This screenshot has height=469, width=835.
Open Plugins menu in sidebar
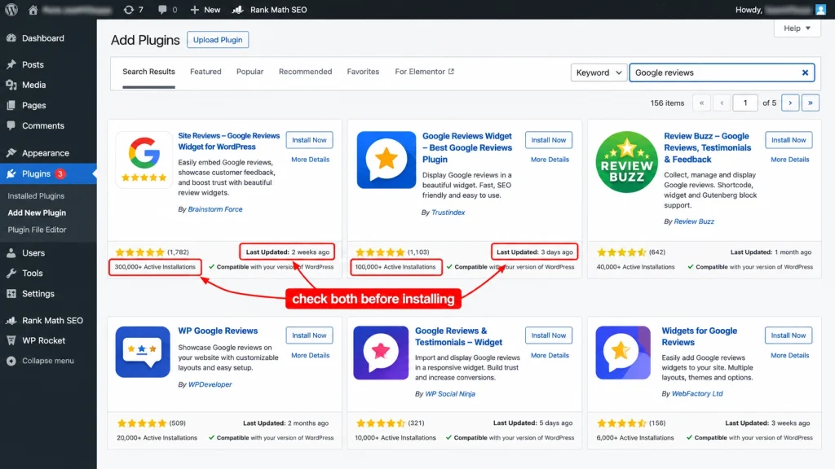click(x=48, y=173)
